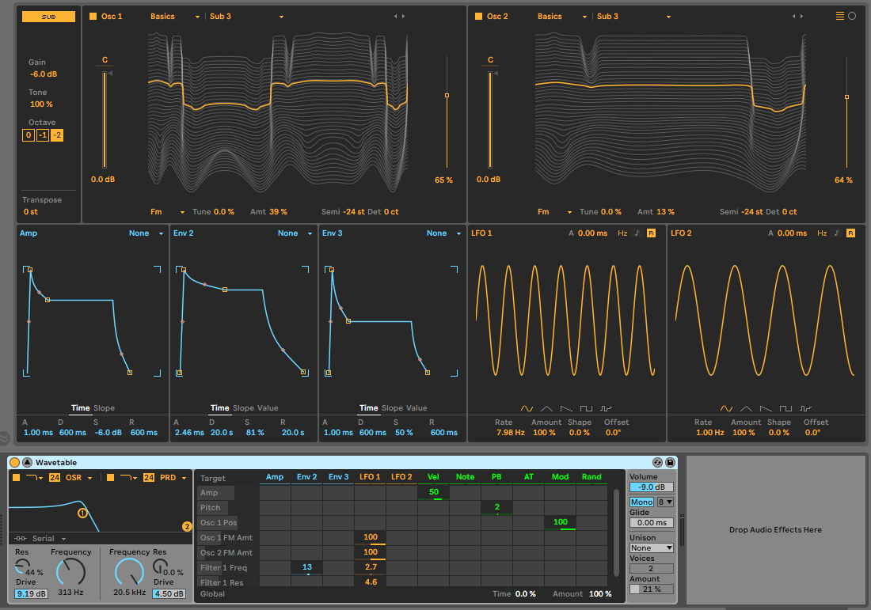
Task: Switch voicing from Mono to polyphonic
Action: (x=641, y=502)
